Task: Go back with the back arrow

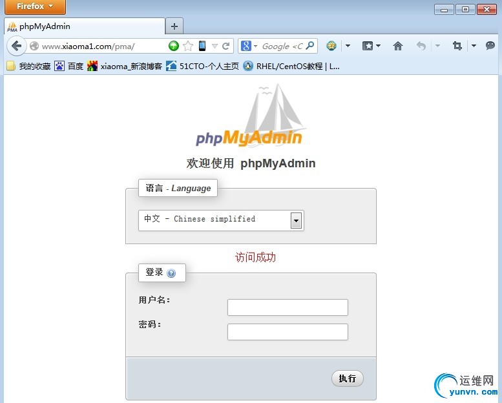Action: (x=16, y=46)
